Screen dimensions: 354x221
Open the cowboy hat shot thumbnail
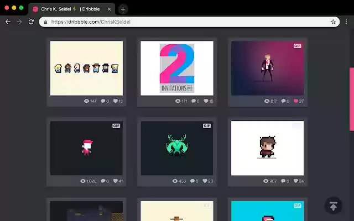click(177, 211)
